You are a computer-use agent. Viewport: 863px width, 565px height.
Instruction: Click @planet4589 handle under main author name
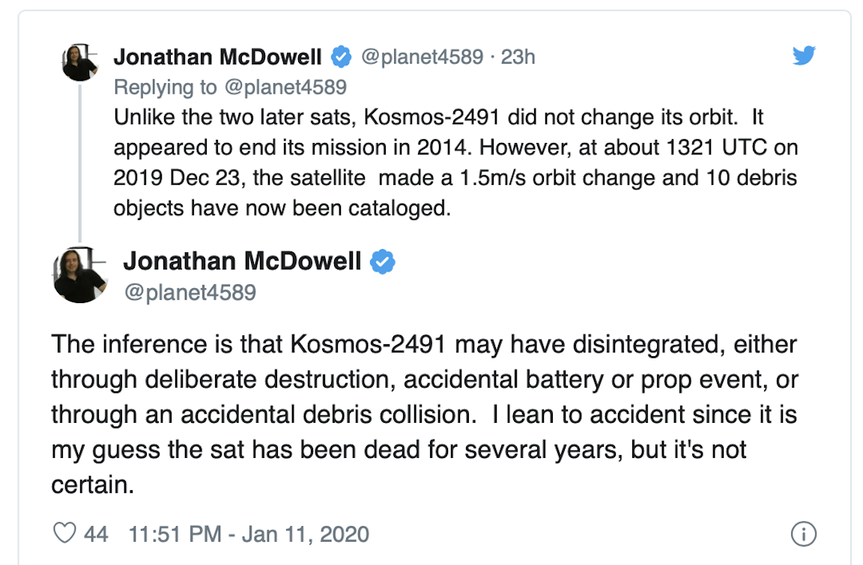click(190, 293)
